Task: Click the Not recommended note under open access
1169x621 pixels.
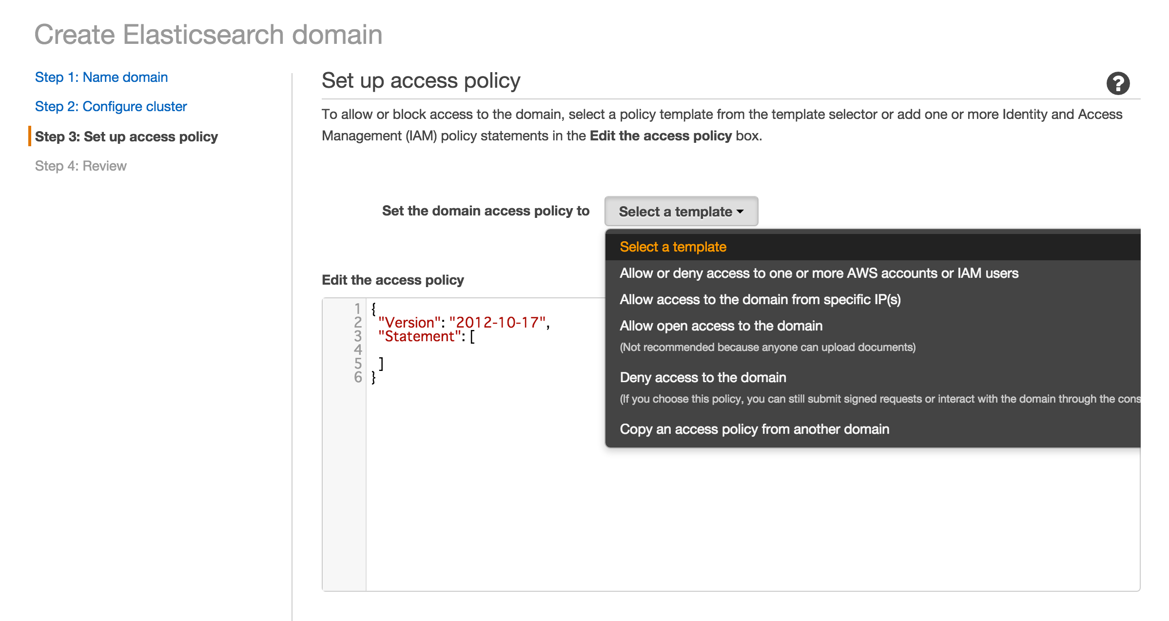Action: pyautogui.click(x=767, y=347)
